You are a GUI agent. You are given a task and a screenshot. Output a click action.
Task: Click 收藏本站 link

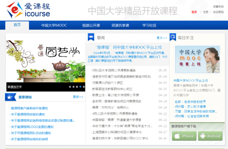[218, 6]
